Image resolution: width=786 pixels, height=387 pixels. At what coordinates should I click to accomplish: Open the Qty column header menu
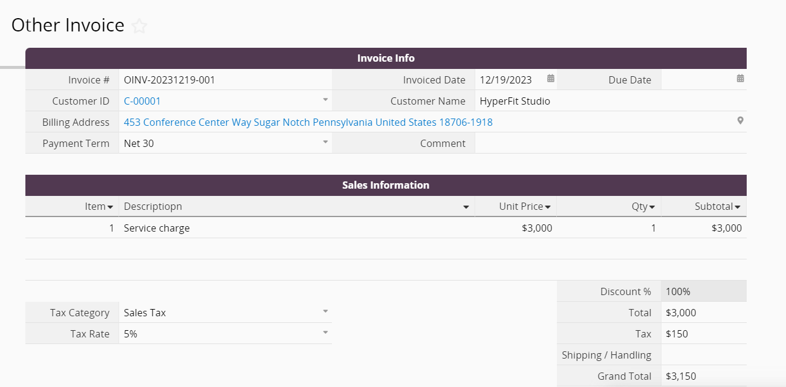click(652, 207)
